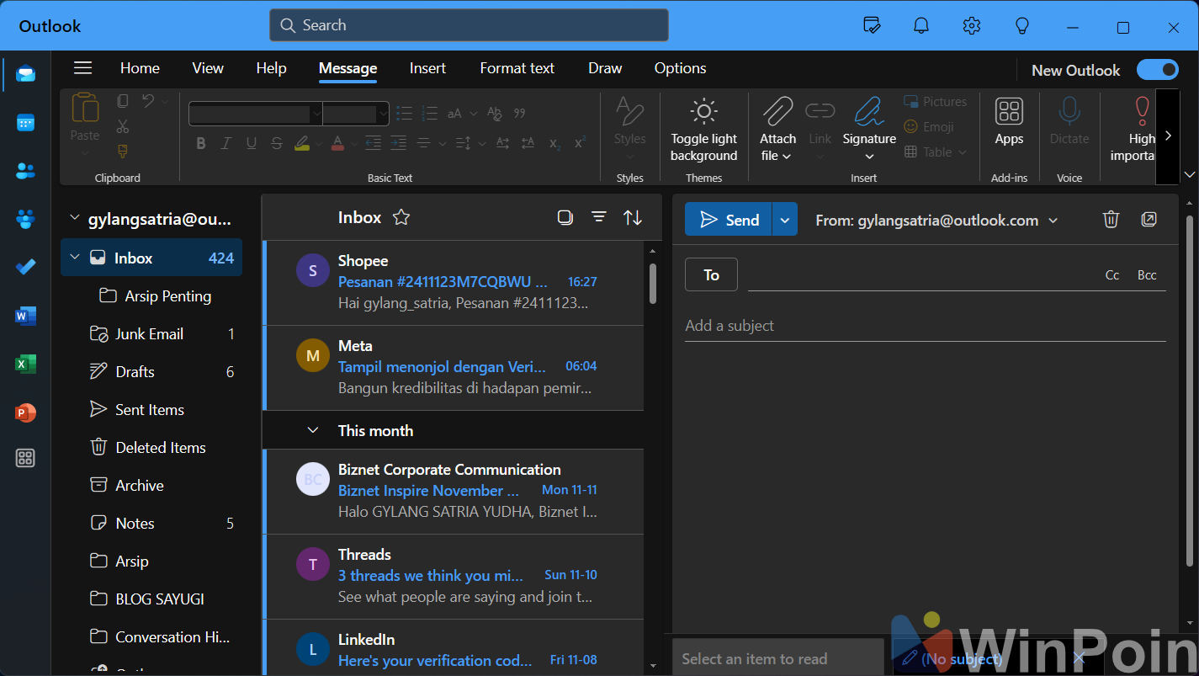Collapse the gylangsatria account folder tree

pyautogui.click(x=74, y=219)
